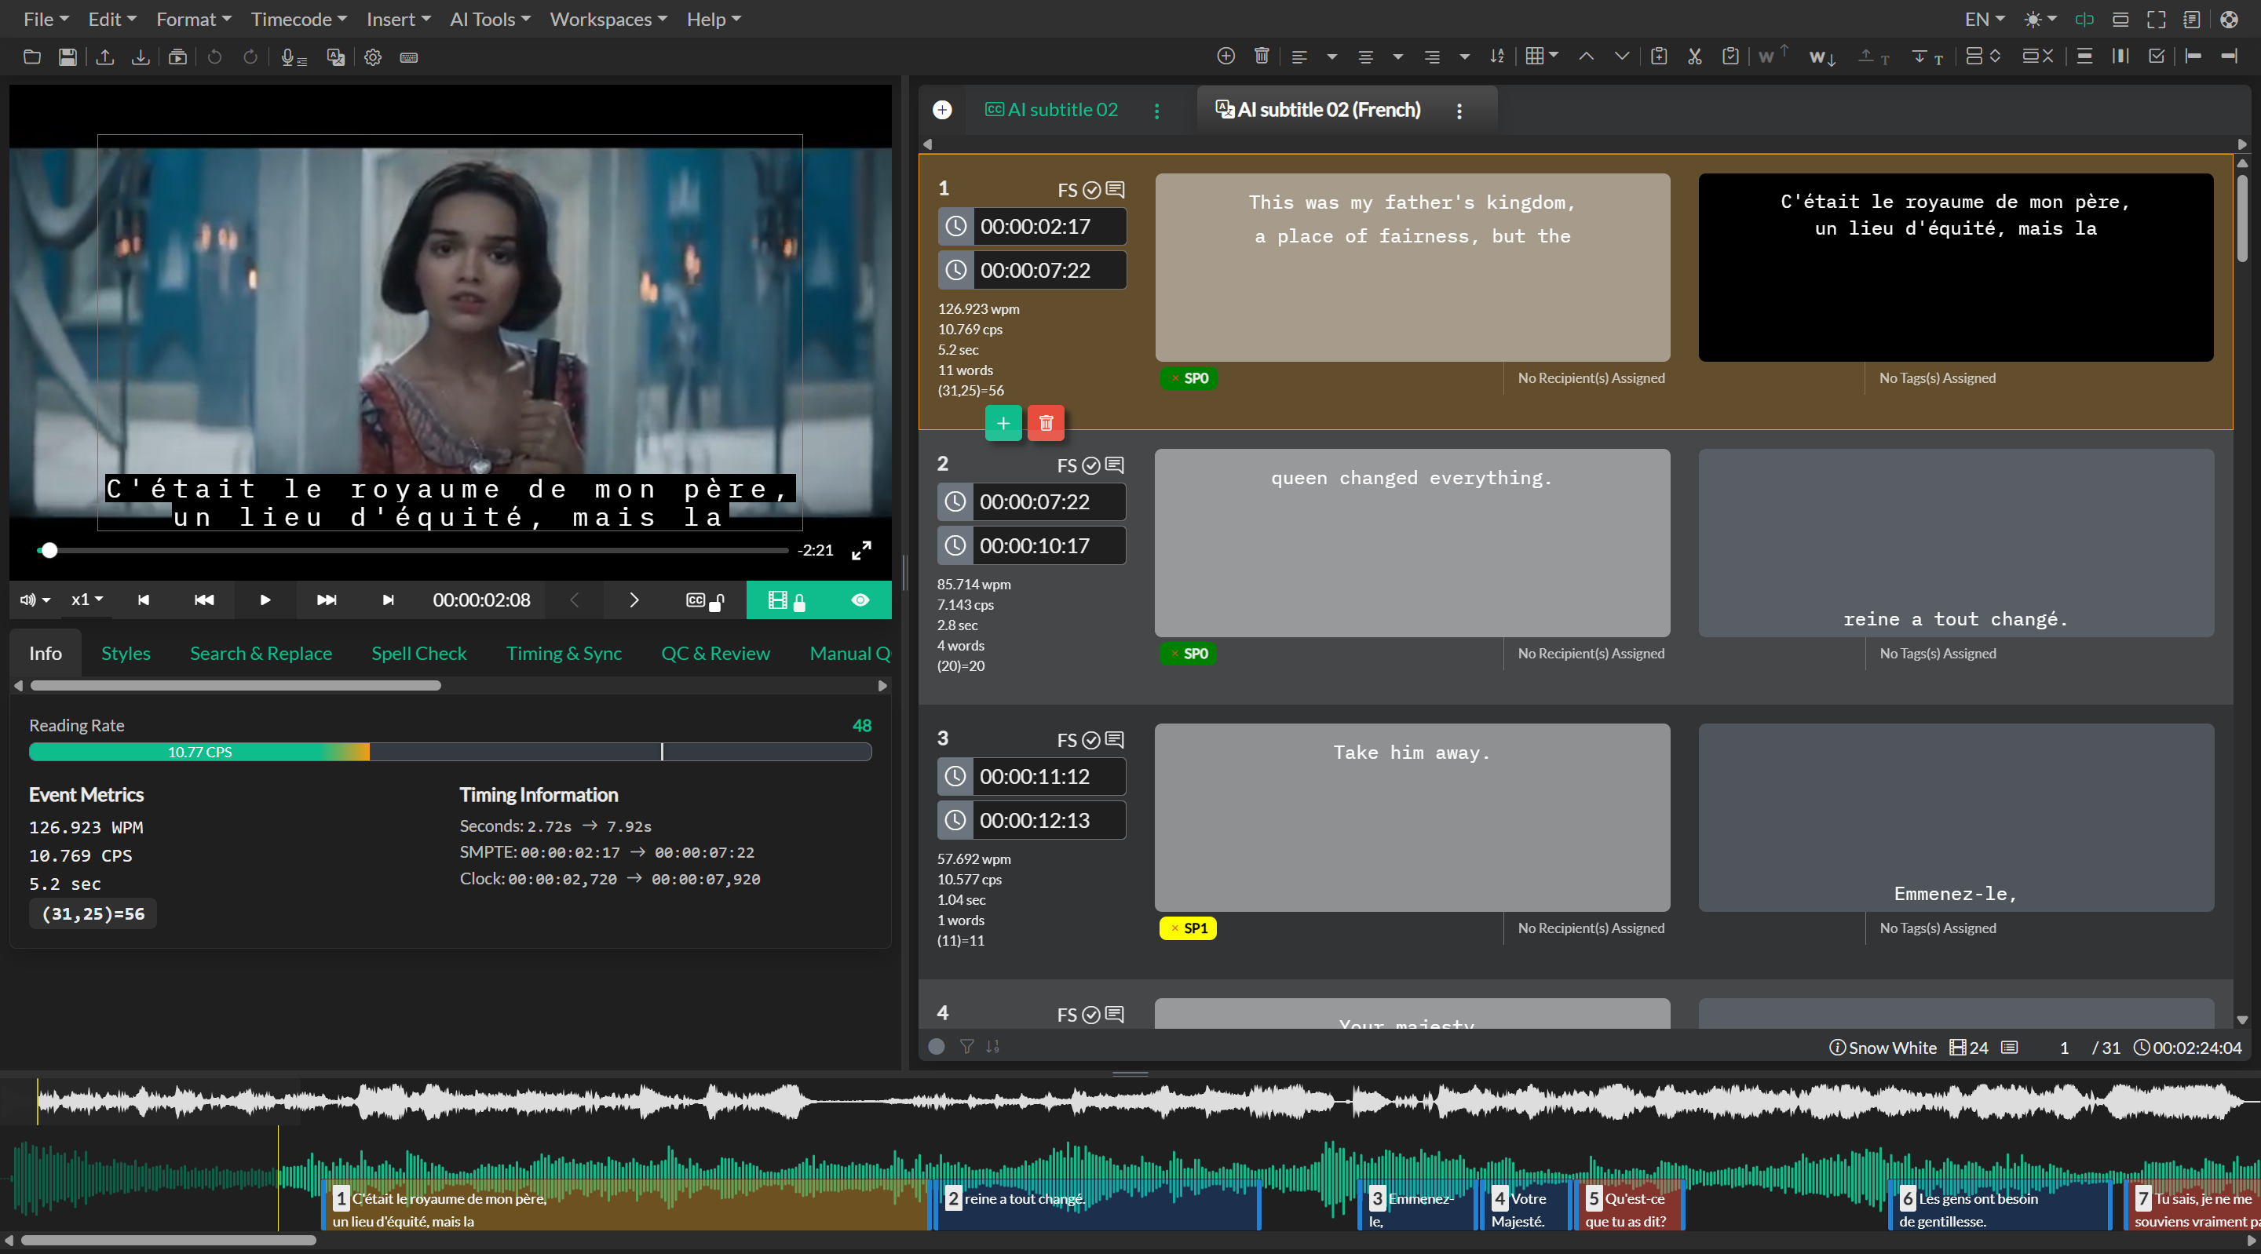This screenshot has height=1254, width=2261.
Task: Click the redo arrow icon
Action: 250,57
